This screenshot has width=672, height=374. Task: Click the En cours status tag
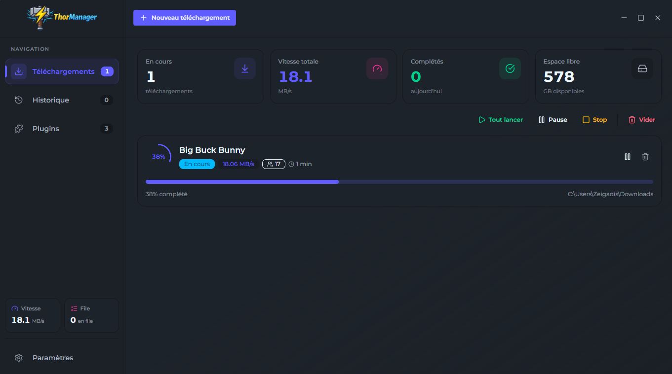click(x=197, y=164)
